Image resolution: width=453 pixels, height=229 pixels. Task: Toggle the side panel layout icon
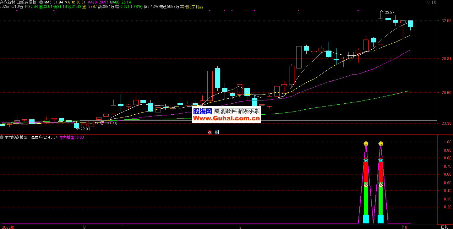click(434, 2)
